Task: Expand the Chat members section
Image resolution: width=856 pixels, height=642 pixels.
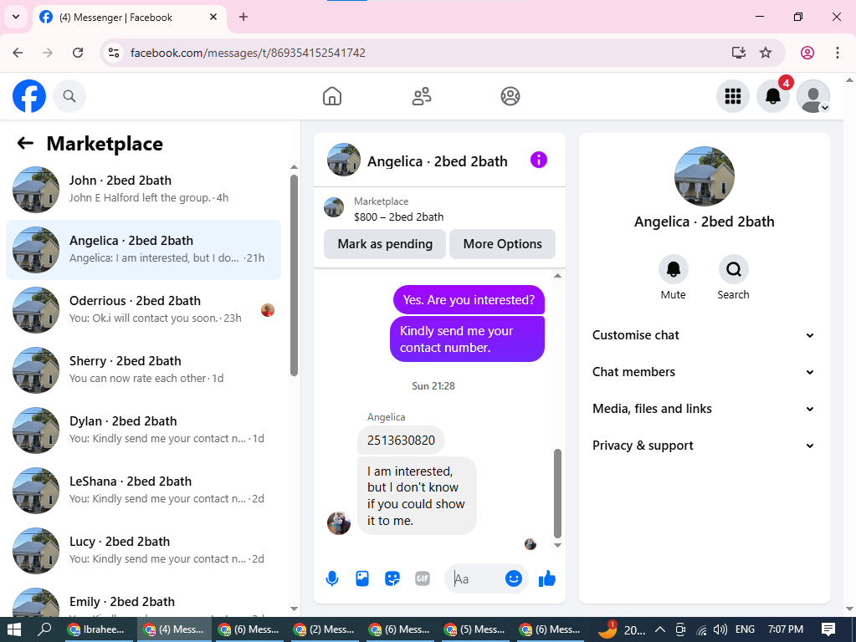Action: tap(704, 372)
